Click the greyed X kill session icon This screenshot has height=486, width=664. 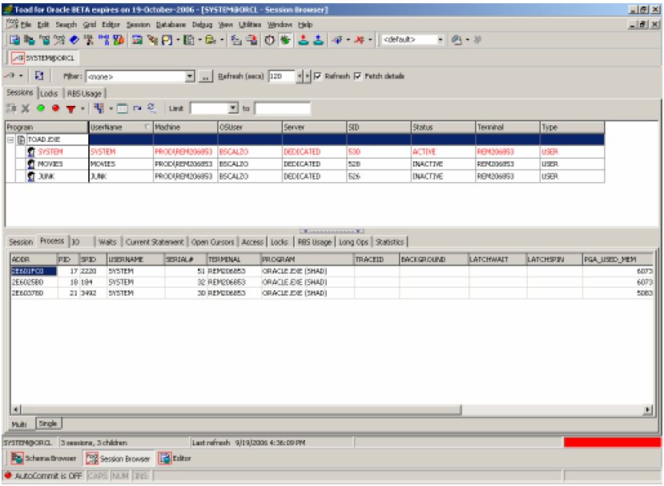pos(26,108)
